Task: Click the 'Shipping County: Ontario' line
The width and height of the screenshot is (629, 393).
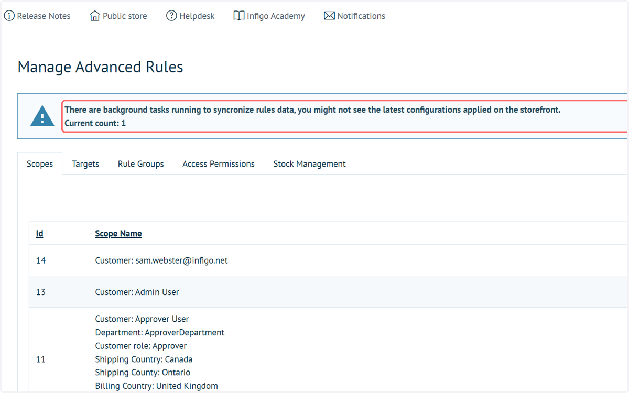Action: (x=143, y=373)
